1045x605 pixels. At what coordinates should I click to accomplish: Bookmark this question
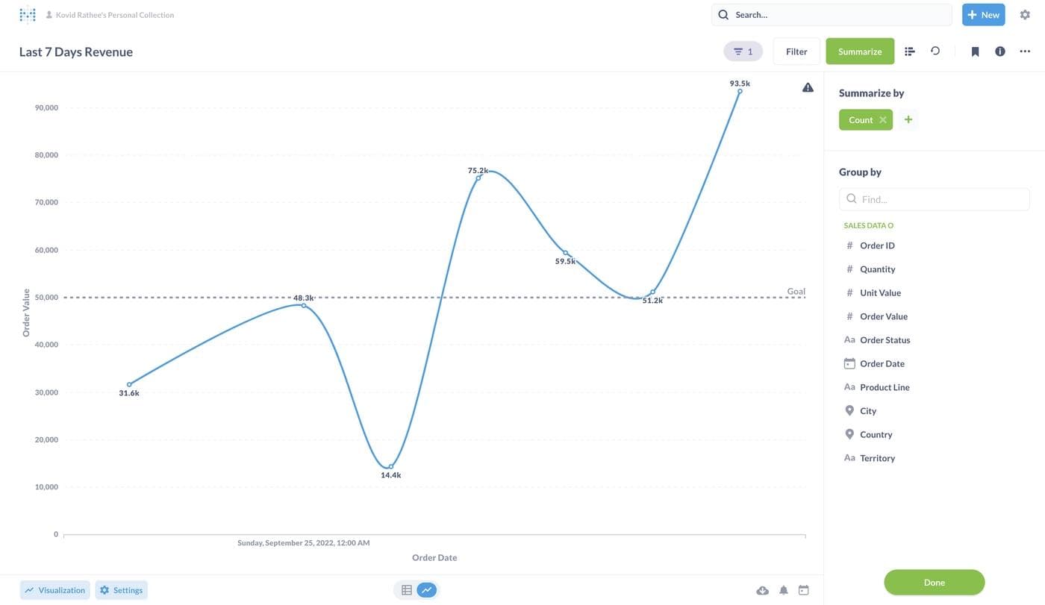pyautogui.click(x=975, y=51)
